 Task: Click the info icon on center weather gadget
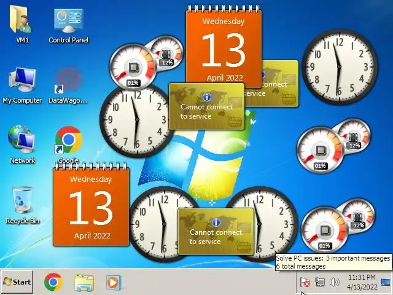click(x=206, y=97)
